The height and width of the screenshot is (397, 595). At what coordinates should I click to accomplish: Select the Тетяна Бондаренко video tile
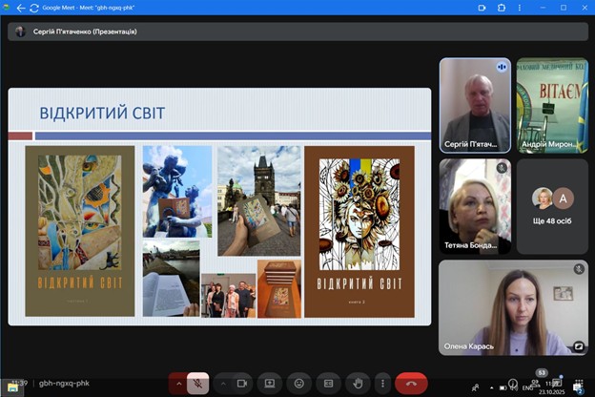474,206
